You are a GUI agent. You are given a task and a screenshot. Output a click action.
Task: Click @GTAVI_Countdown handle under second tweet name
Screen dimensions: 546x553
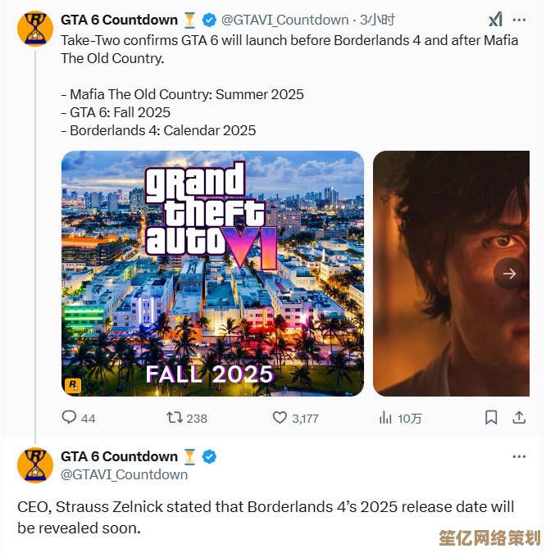[x=125, y=474]
